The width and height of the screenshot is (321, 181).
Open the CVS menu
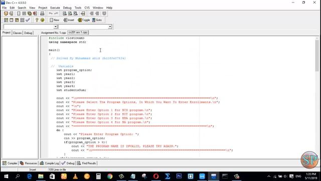click(x=87, y=8)
